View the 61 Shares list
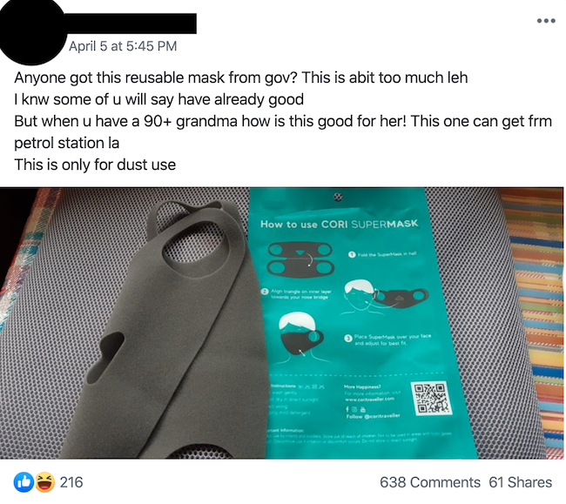The height and width of the screenshot is (504, 566). [520, 482]
